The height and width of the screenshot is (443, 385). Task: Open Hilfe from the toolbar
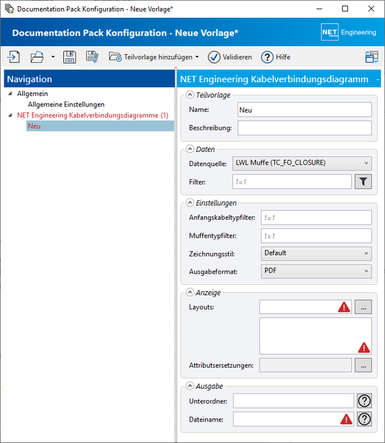276,57
